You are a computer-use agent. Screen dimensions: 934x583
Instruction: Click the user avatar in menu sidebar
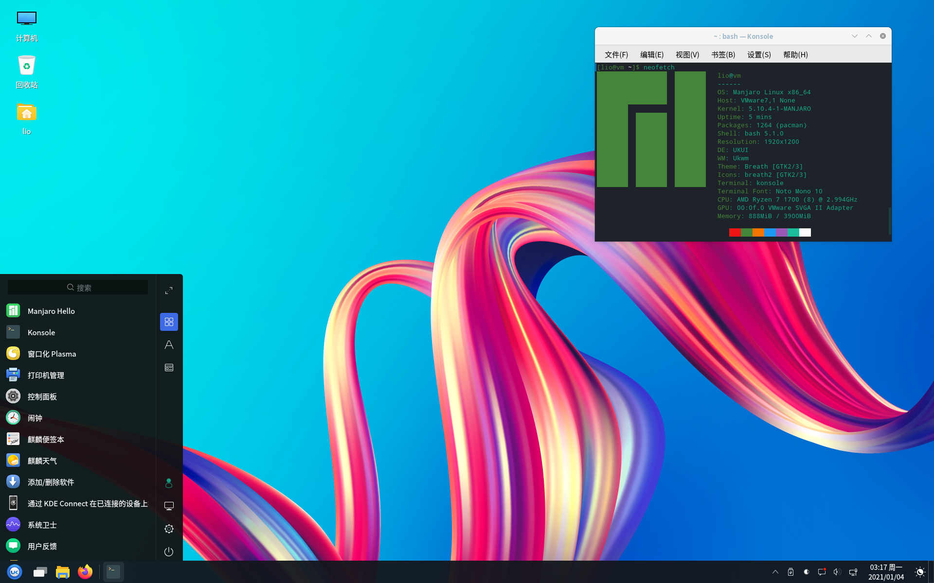point(169,482)
